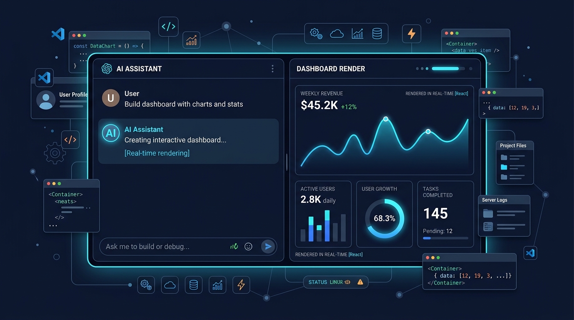Viewport: 574px width, 320px height.
Task: Click the database icon in the top toolbar
Action: 377,34
